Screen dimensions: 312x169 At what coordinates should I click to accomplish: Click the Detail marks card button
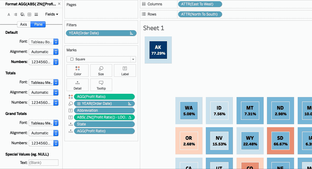[78, 85]
